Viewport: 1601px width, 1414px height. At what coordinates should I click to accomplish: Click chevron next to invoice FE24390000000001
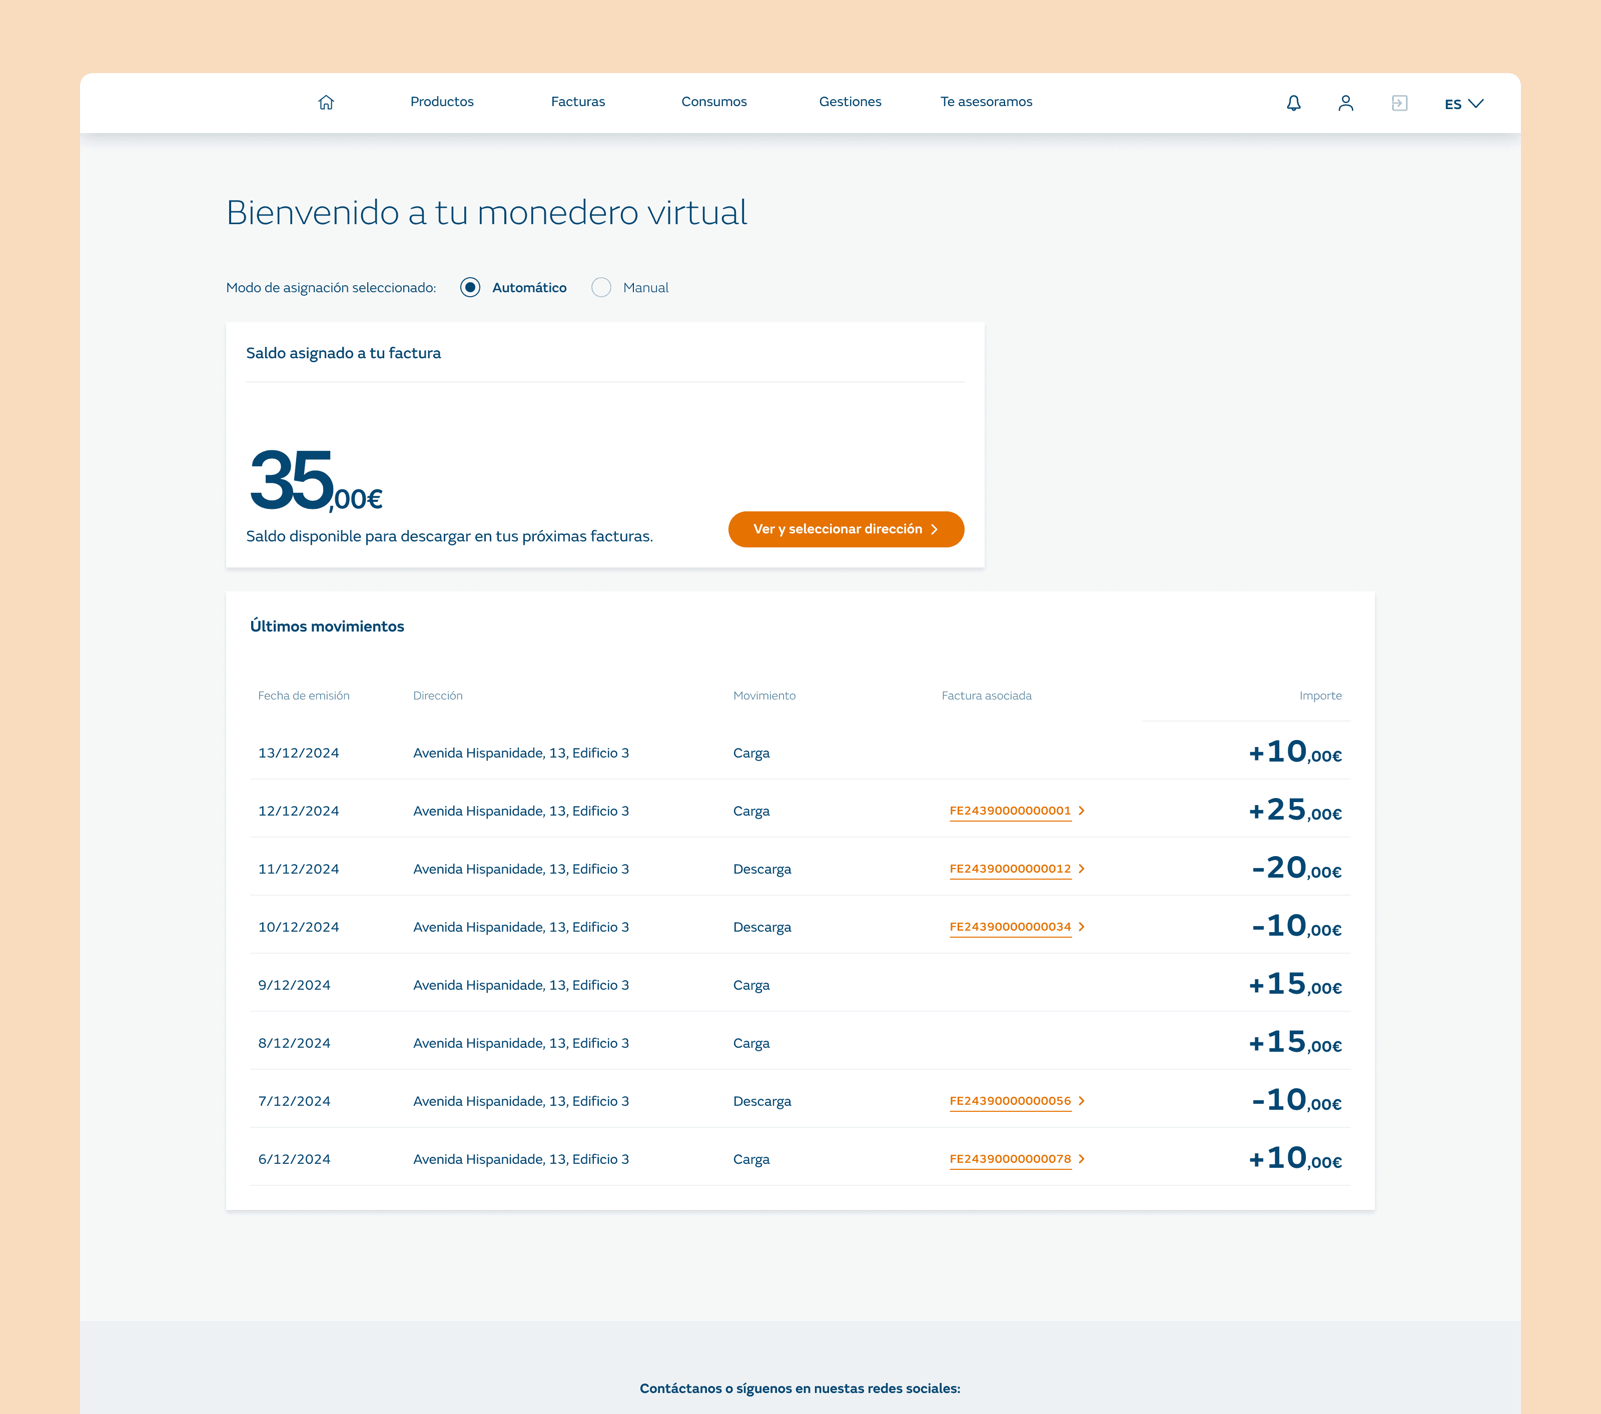1082,811
